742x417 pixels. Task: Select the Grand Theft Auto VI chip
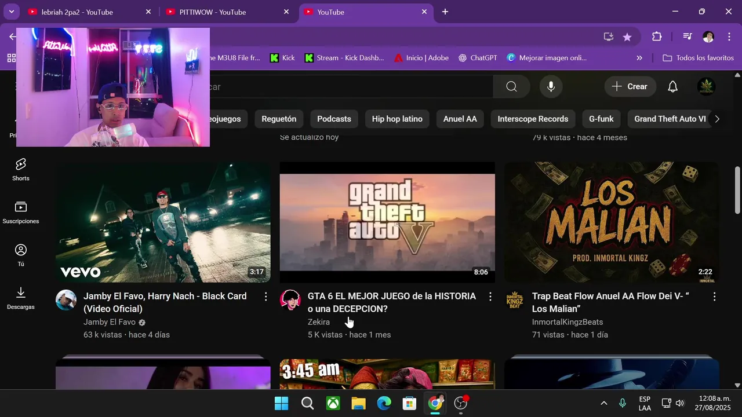coord(670,119)
